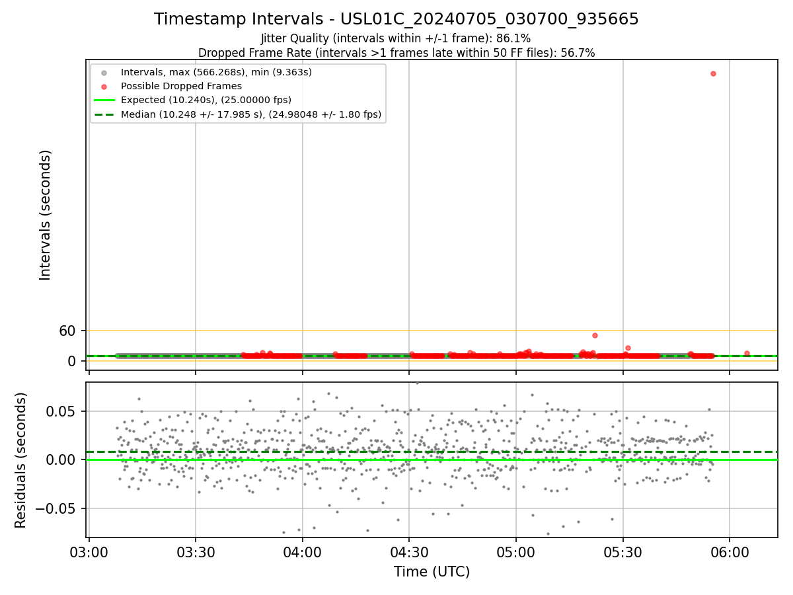Image resolution: width=793 pixels, height=595 pixels.
Task: Click the '04:30' time tick label
Action: click(409, 552)
